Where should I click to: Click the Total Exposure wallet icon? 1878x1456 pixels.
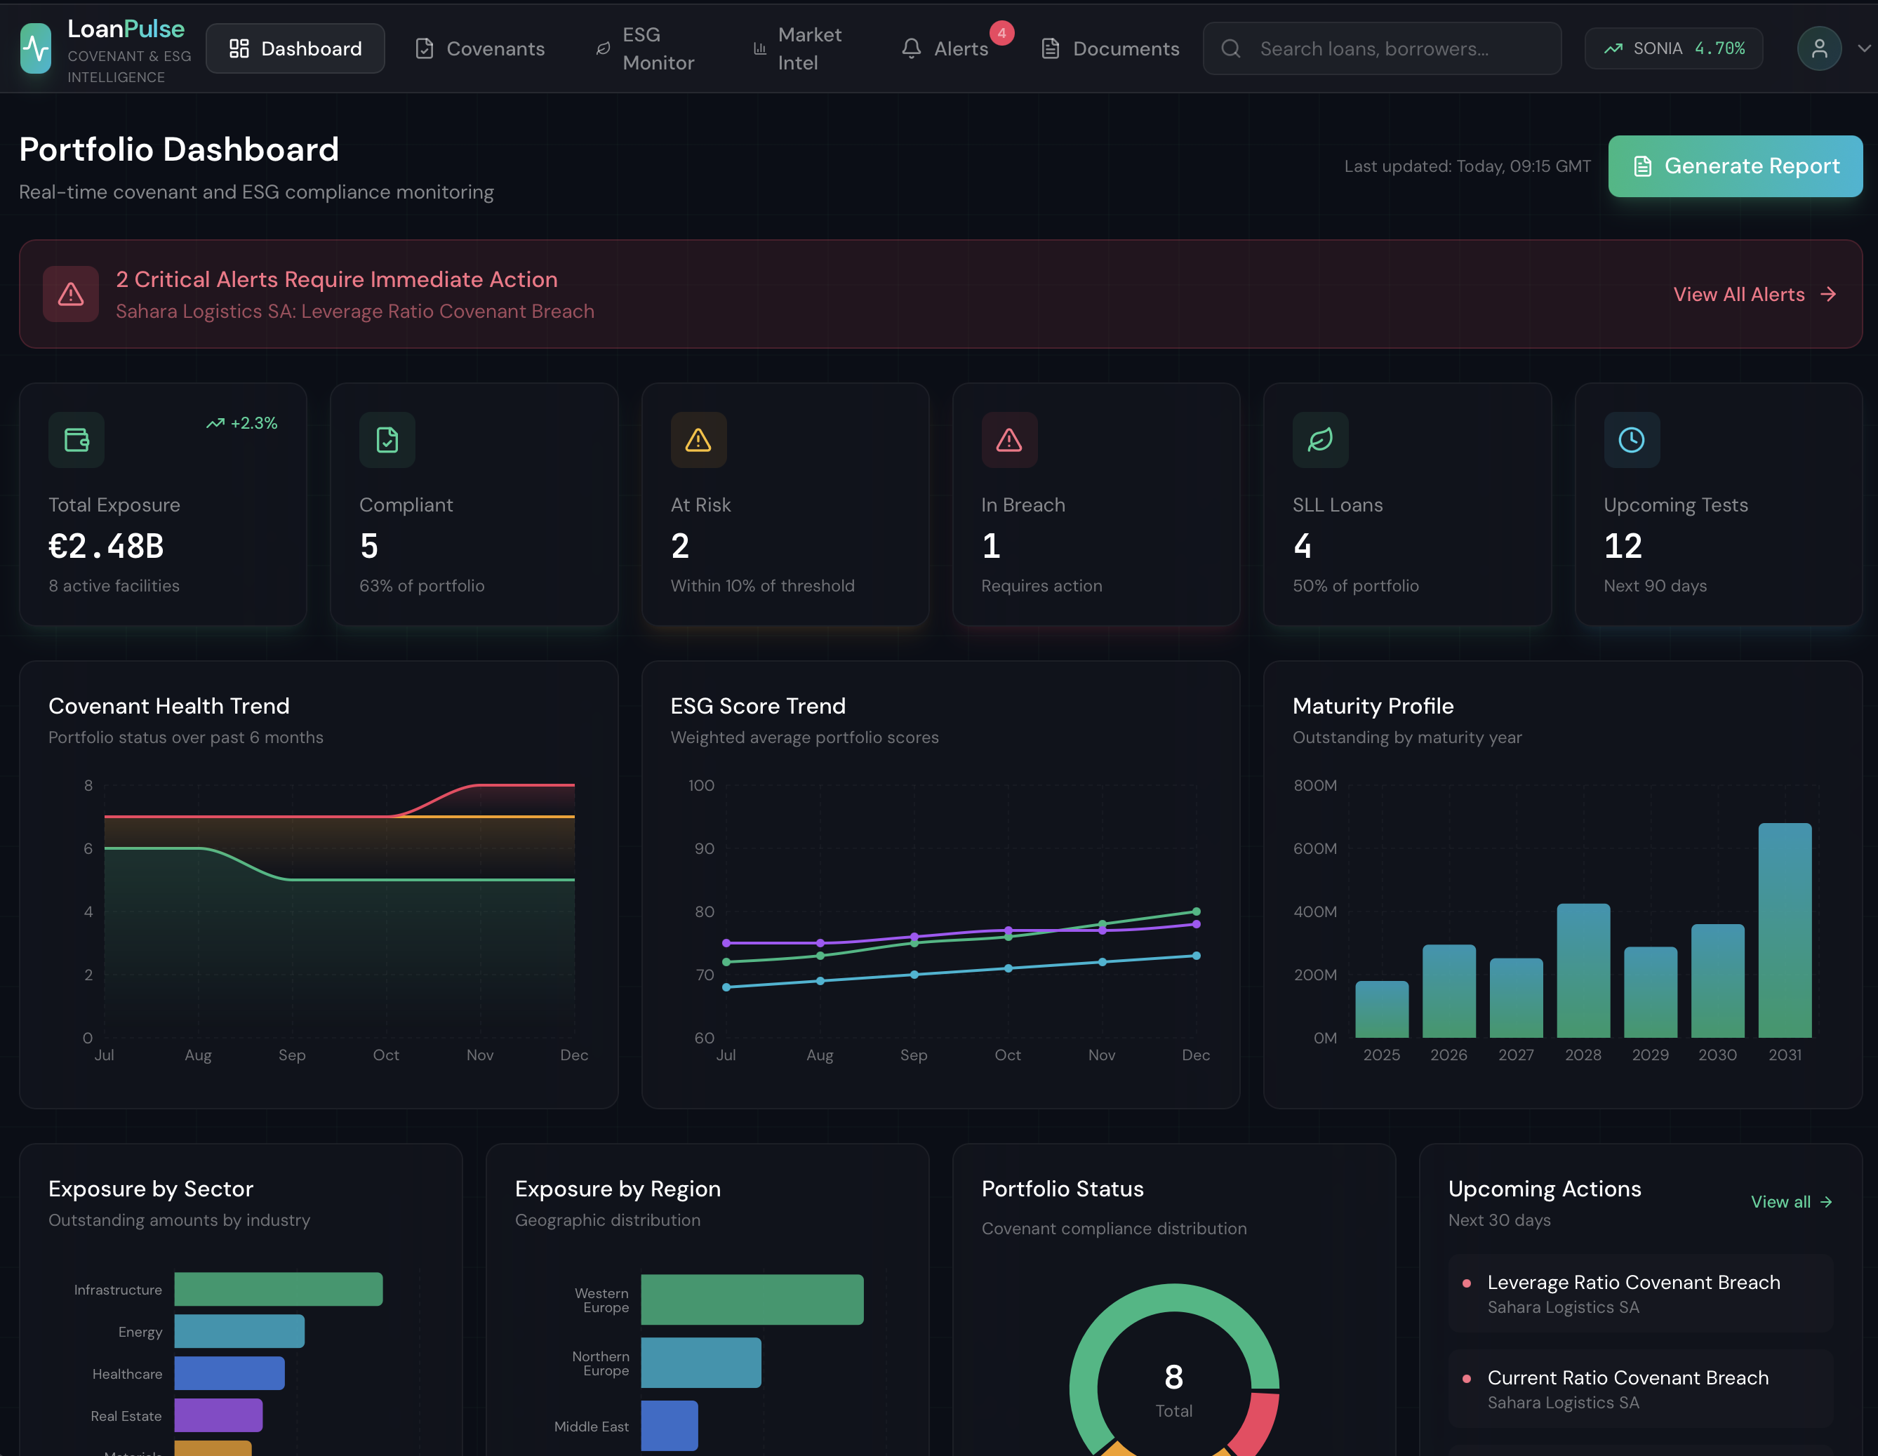tap(76, 441)
